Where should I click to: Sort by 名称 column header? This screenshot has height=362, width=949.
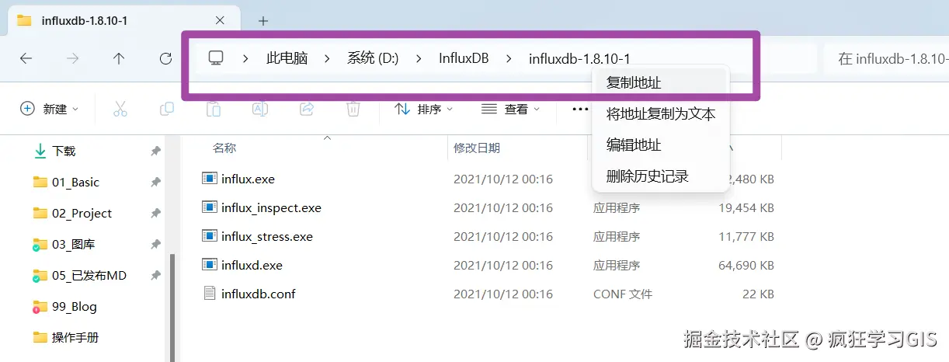[224, 148]
